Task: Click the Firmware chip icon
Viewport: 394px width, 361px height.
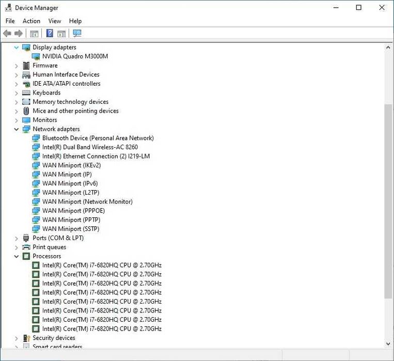Action: pyautogui.click(x=26, y=66)
